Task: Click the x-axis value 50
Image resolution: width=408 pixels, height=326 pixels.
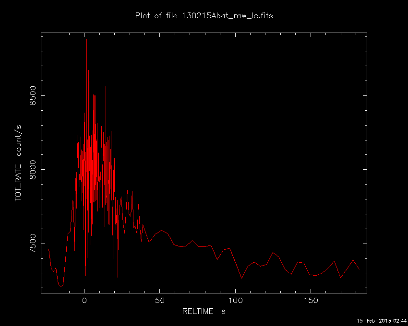Action: pos(160,301)
